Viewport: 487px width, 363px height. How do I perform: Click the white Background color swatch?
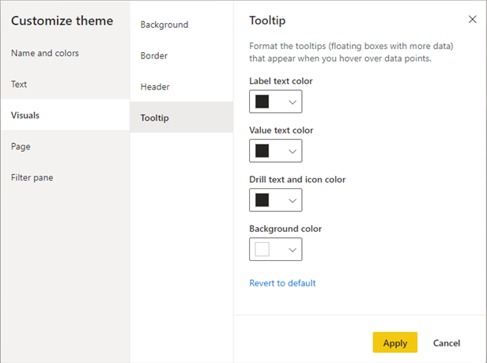tap(262, 250)
